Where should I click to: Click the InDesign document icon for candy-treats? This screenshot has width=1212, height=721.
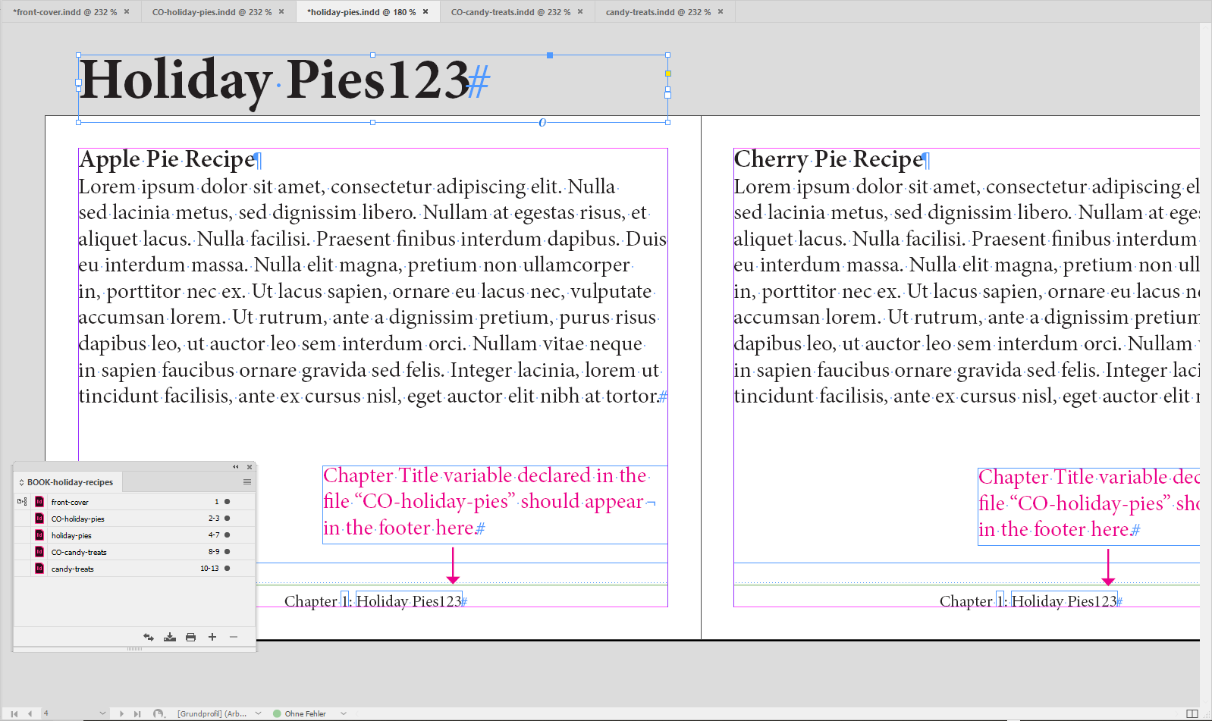pos(39,569)
